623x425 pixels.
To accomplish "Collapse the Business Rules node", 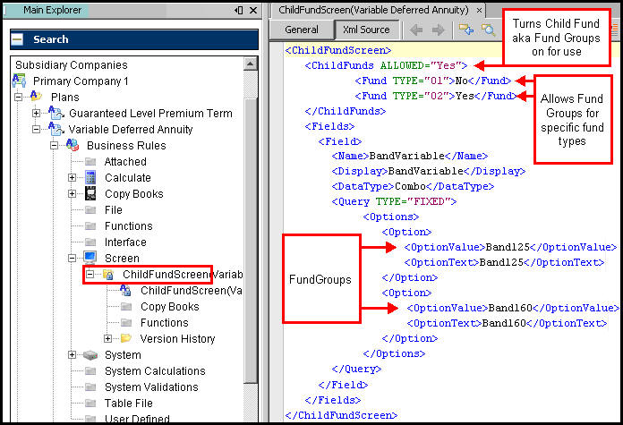I will click(x=54, y=145).
